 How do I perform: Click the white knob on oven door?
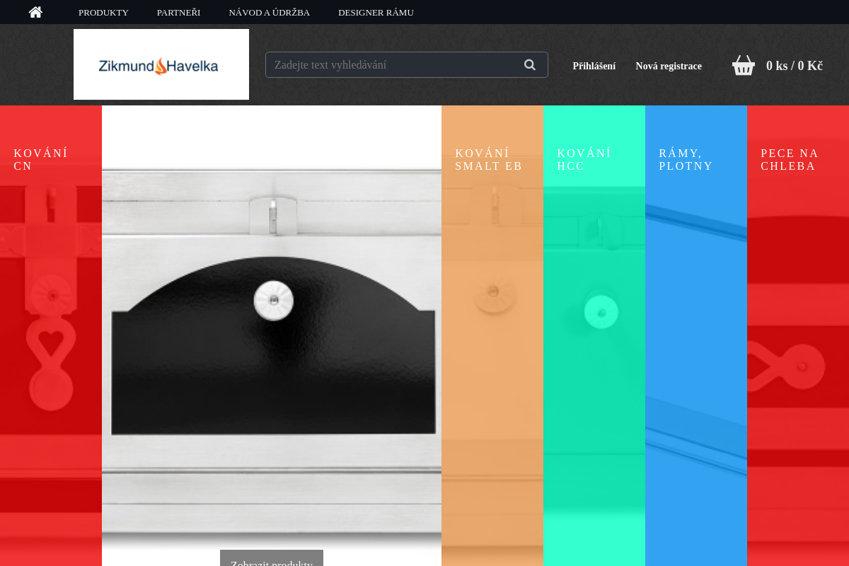coord(274,300)
